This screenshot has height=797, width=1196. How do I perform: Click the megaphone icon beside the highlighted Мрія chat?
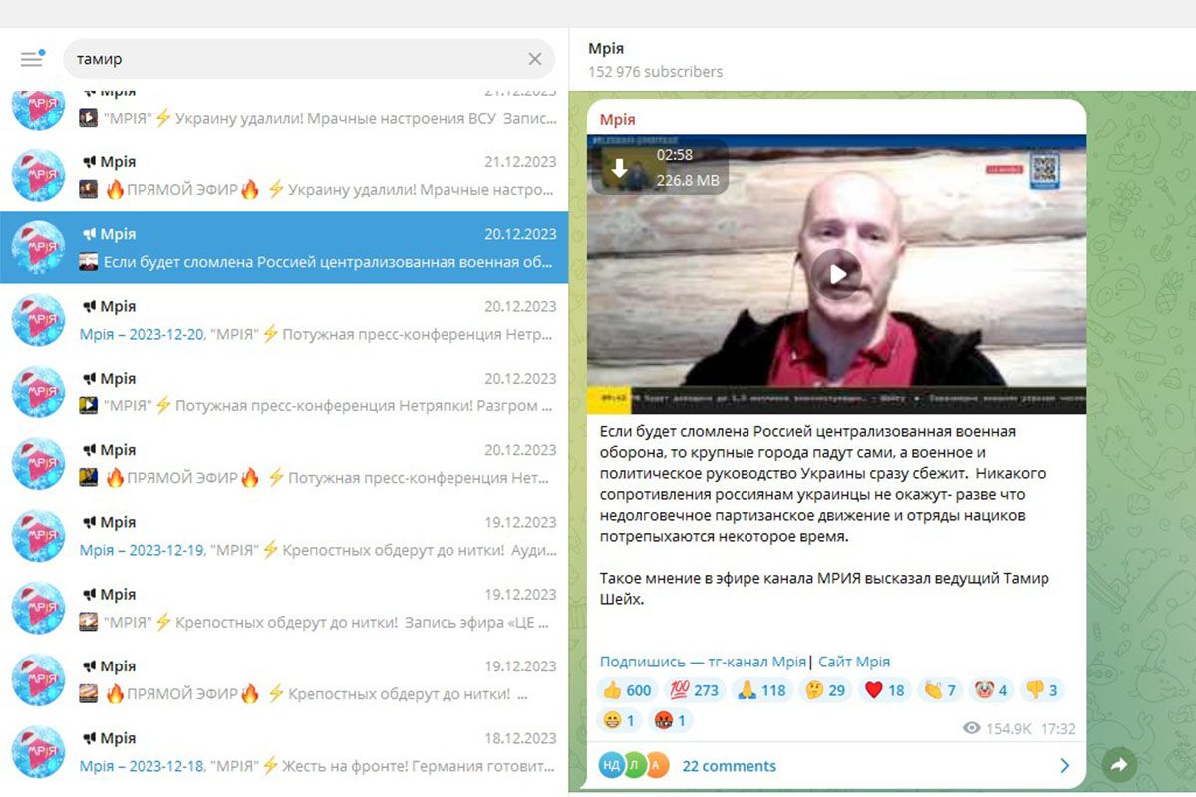90,233
